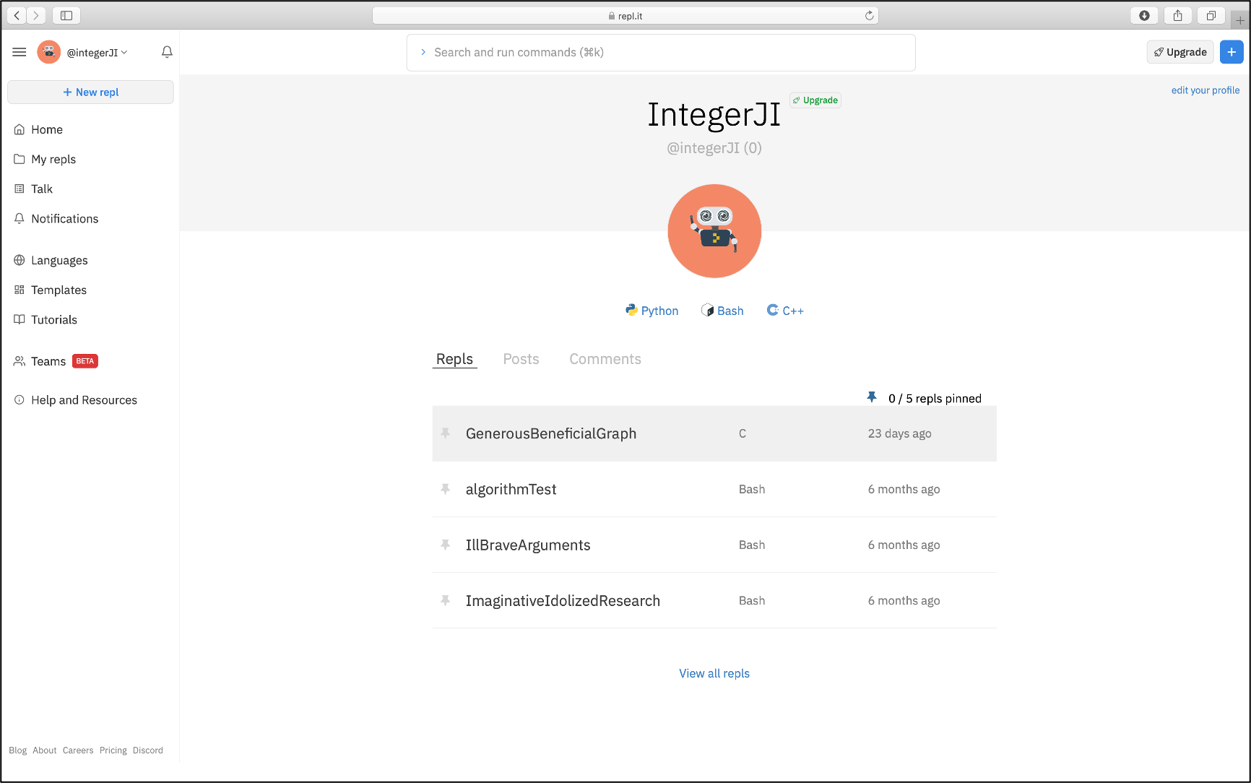Click the Home icon in sidebar
Image resolution: width=1251 pixels, height=783 pixels.
point(20,129)
